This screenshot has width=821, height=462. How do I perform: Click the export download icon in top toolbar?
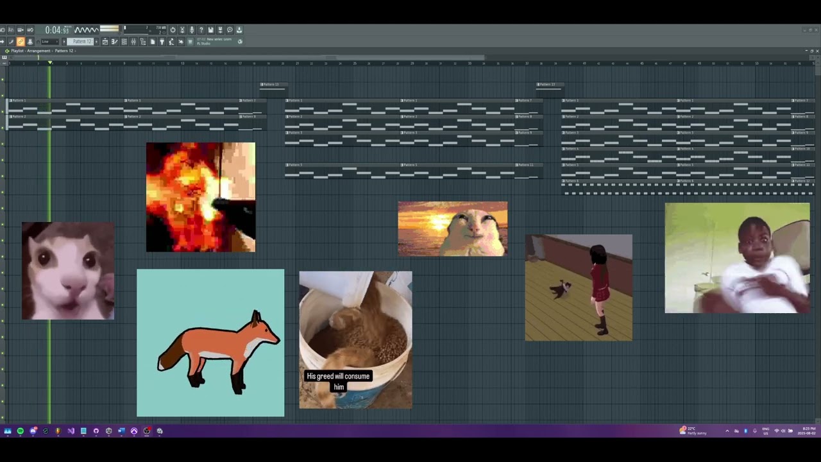click(239, 30)
